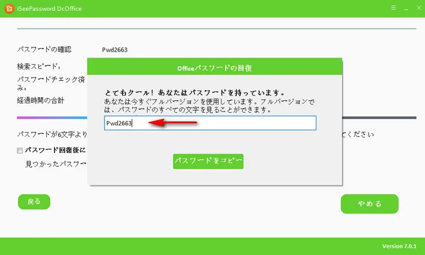425x255 pixels.
Task: Open the hamburger menu in title bar
Action: (x=393, y=8)
